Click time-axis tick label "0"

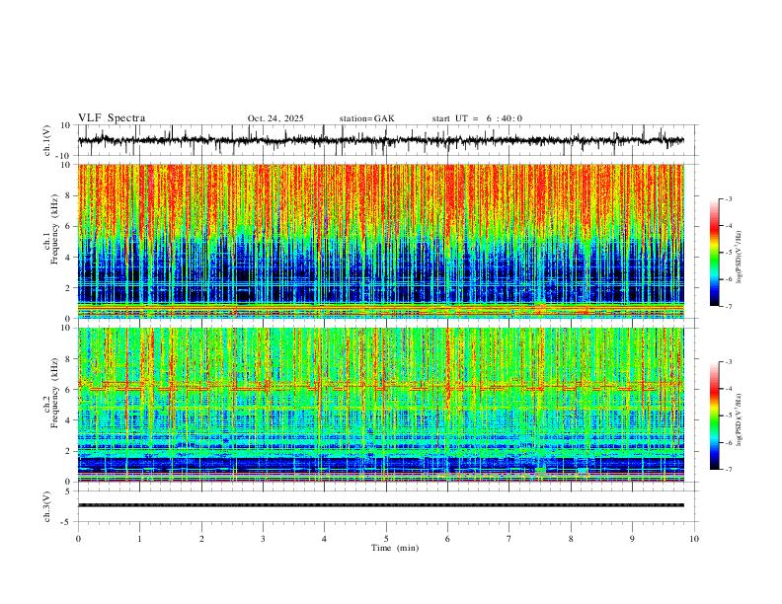pyautogui.click(x=78, y=539)
